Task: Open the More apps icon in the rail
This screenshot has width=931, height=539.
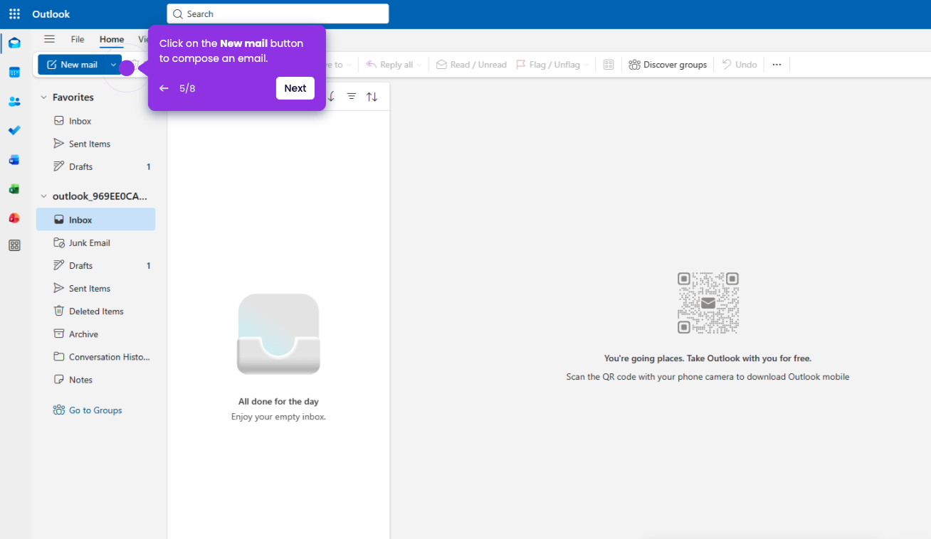Action: tap(14, 245)
